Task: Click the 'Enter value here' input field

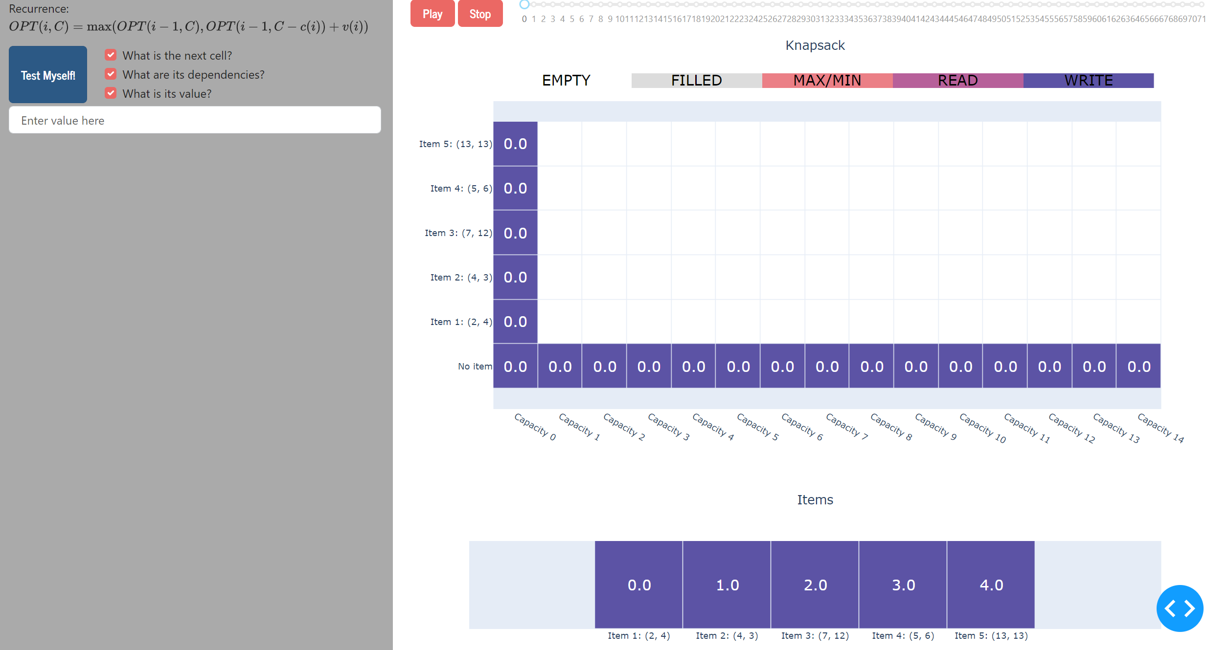Action: [x=194, y=120]
